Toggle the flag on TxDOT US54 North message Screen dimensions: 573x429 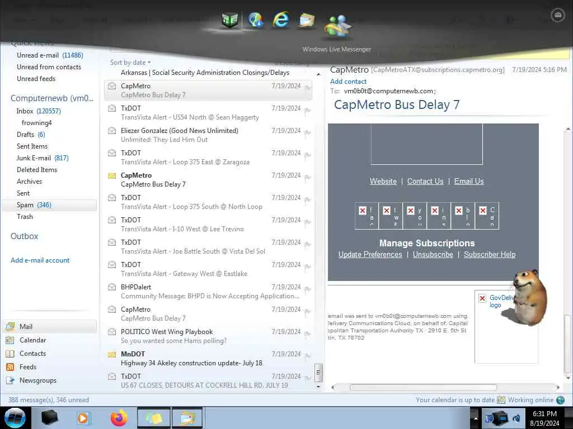pyautogui.click(x=307, y=110)
